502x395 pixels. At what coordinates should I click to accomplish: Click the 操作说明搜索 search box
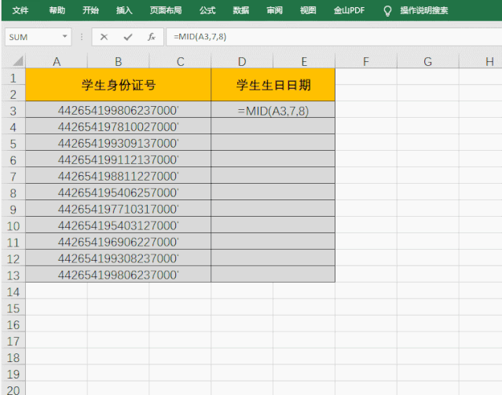point(424,11)
